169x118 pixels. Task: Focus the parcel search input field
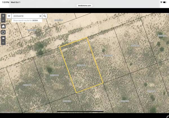pos(25,16)
